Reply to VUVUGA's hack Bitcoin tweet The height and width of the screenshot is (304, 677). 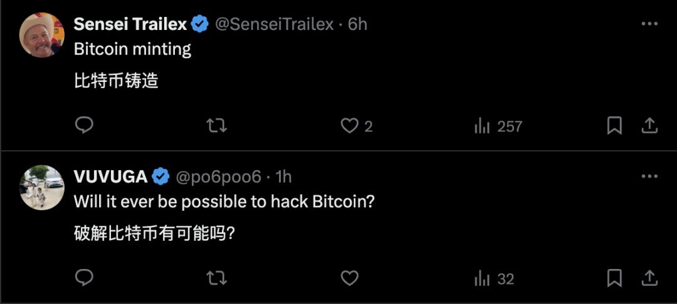tap(84, 278)
